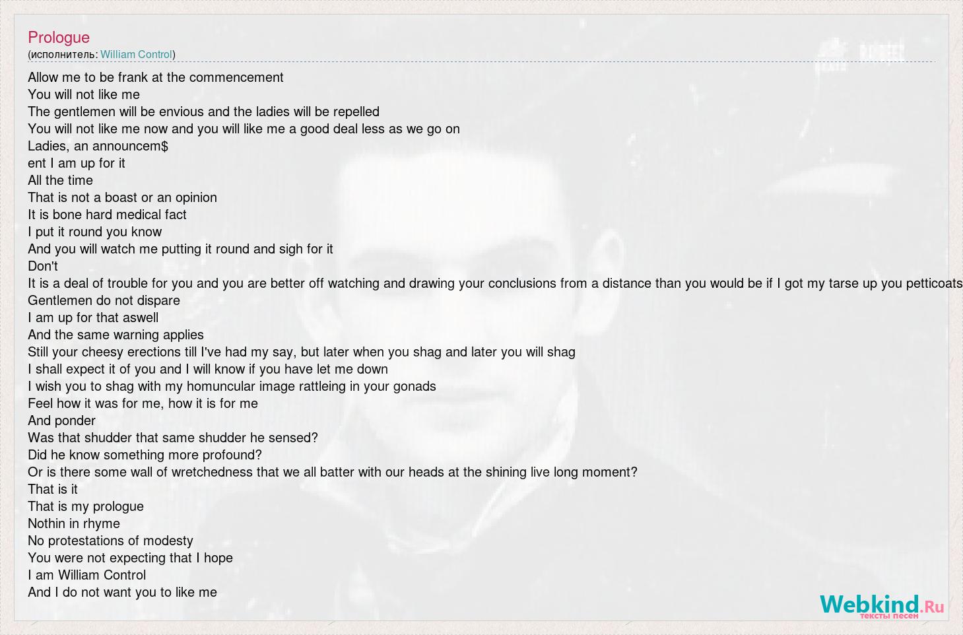
Task: Click 'I put it round you know' line
Action: tap(94, 232)
